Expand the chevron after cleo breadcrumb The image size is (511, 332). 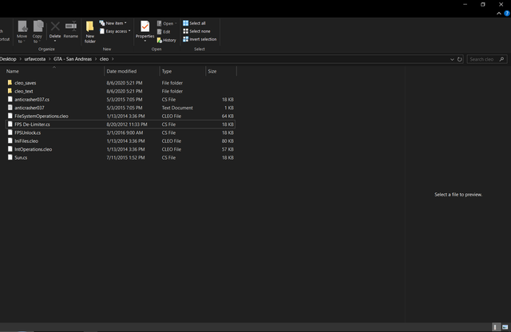pyautogui.click(x=113, y=59)
